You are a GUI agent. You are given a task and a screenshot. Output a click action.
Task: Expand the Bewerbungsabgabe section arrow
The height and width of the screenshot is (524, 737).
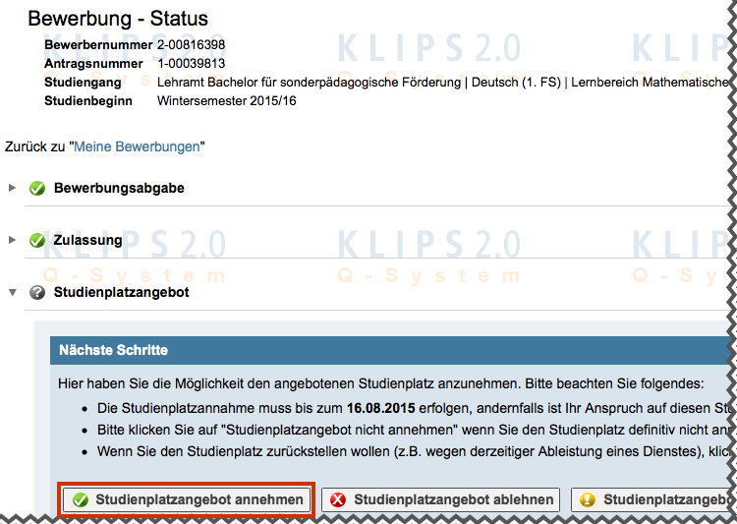[12, 188]
